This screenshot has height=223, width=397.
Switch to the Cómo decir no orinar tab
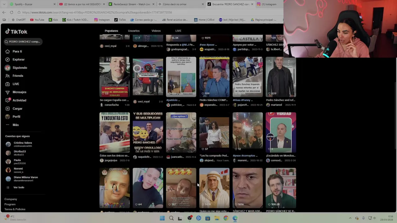coord(181,4)
